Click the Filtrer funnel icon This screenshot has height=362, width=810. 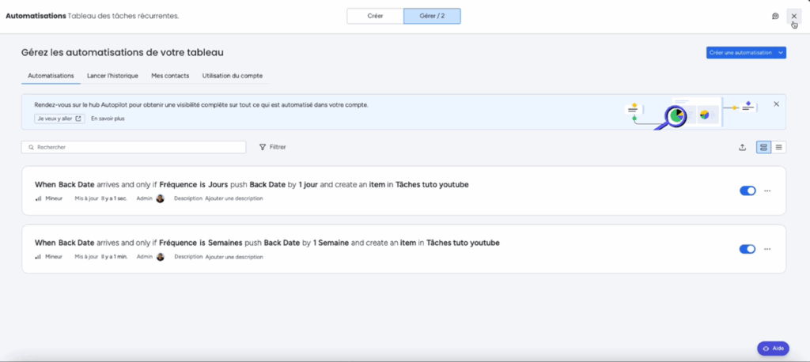[x=263, y=147]
